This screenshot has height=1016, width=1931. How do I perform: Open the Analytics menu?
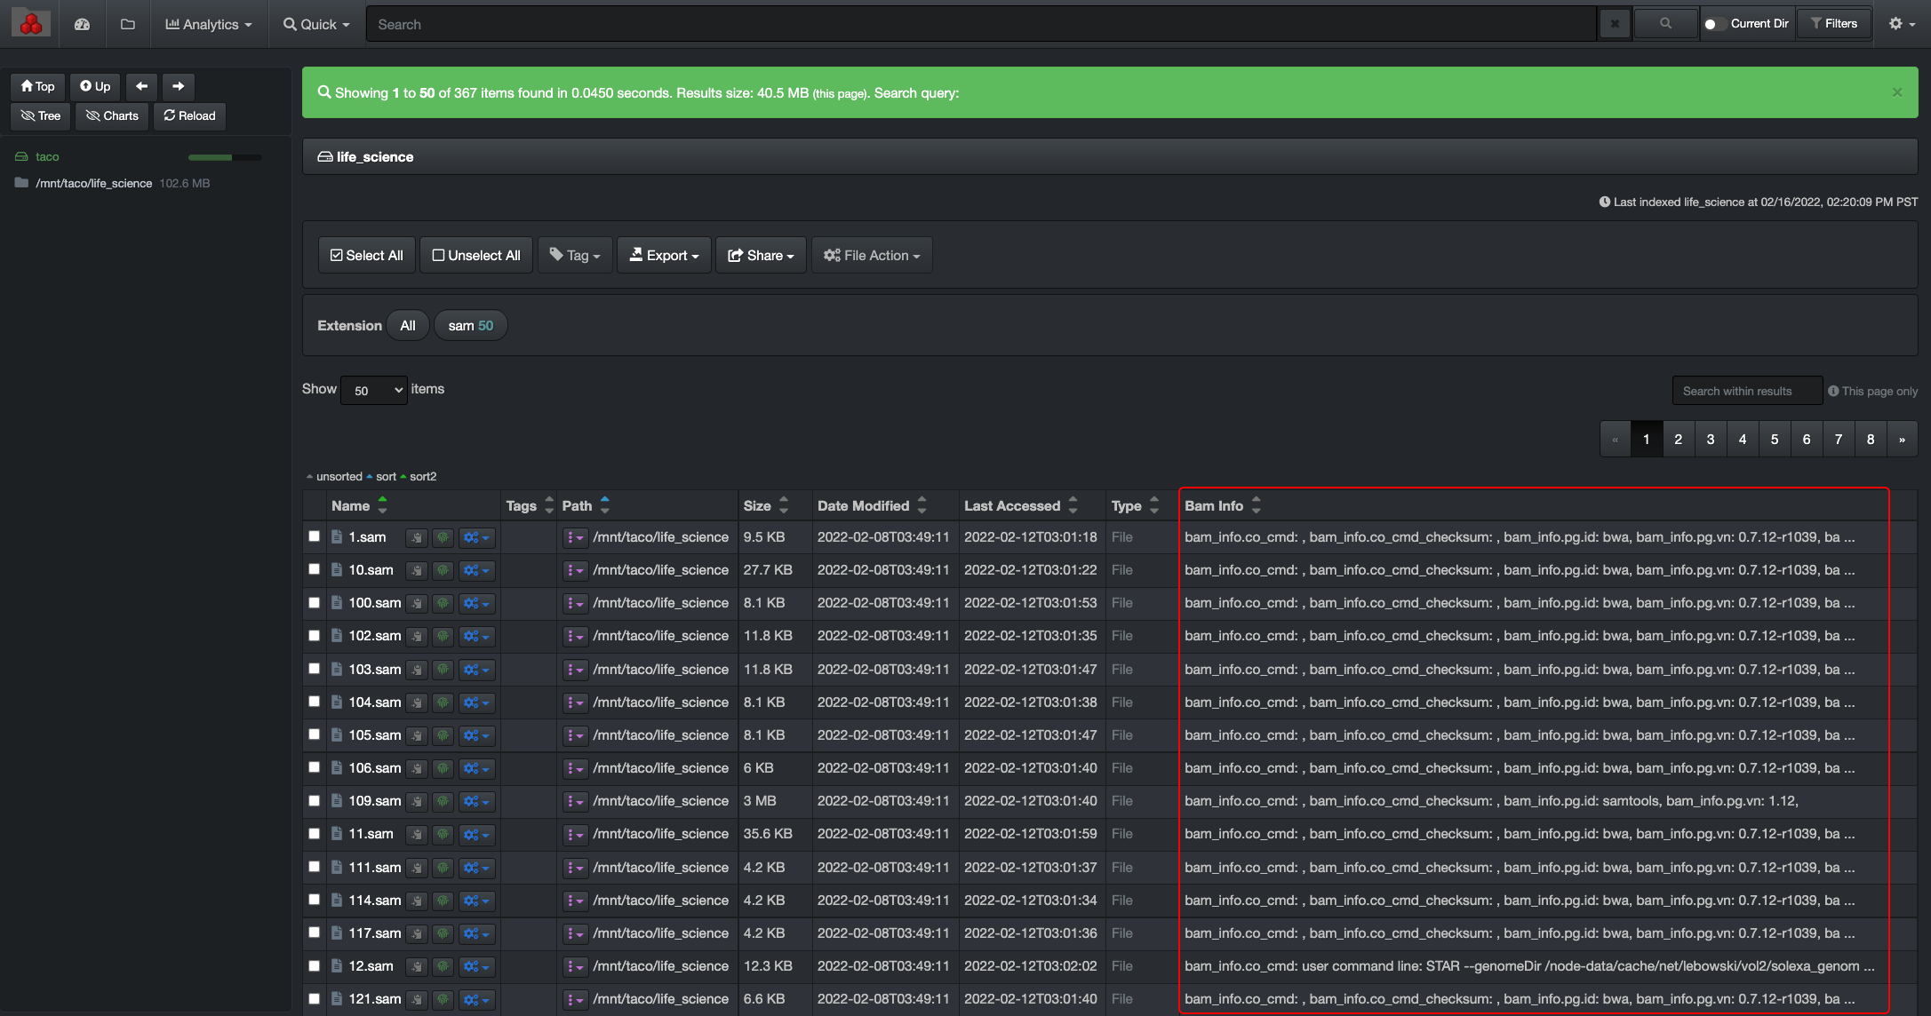click(x=208, y=24)
